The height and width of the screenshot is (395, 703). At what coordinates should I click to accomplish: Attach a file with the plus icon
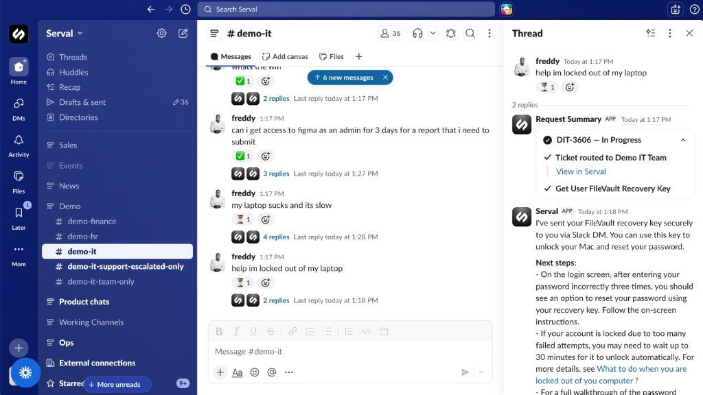[220, 372]
